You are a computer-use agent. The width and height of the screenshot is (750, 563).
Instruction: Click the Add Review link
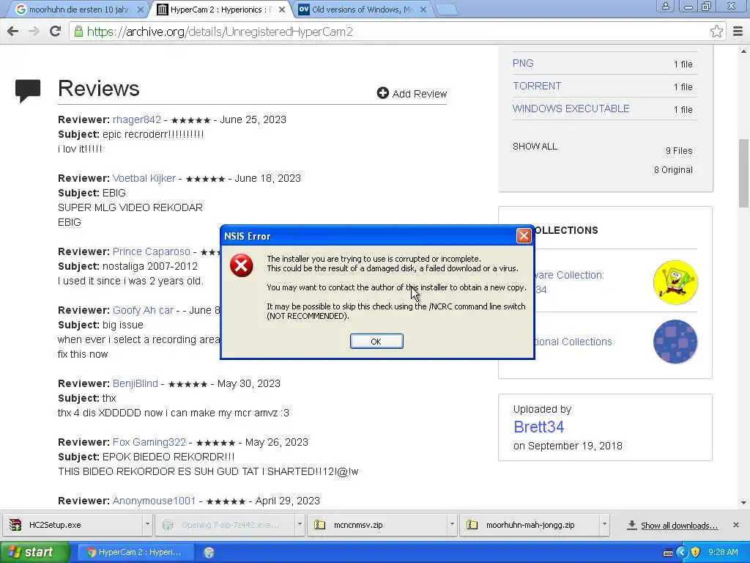[x=412, y=93]
